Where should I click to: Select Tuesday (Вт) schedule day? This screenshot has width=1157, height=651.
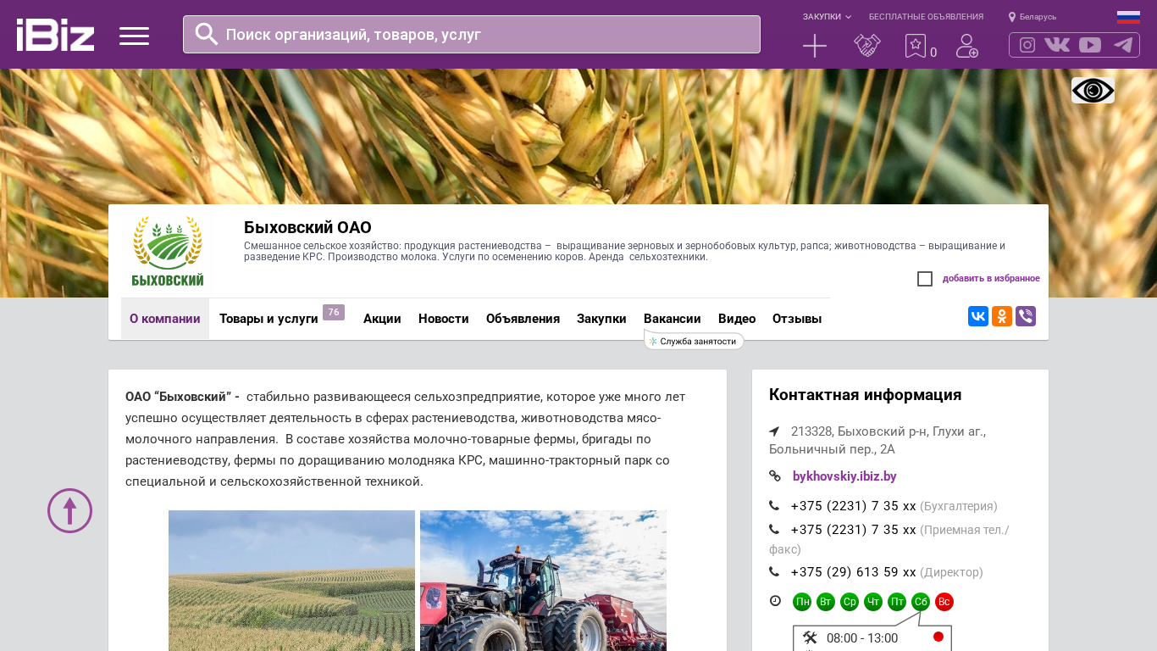(826, 602)
